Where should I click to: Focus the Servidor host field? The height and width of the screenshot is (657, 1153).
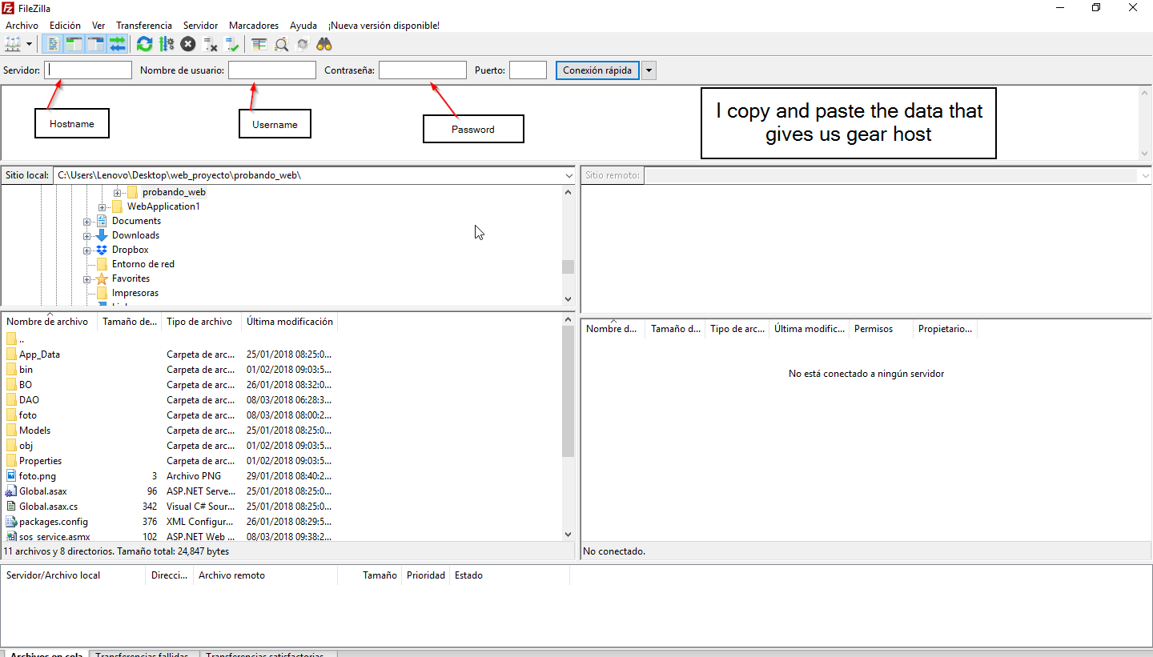coord(88,70)
